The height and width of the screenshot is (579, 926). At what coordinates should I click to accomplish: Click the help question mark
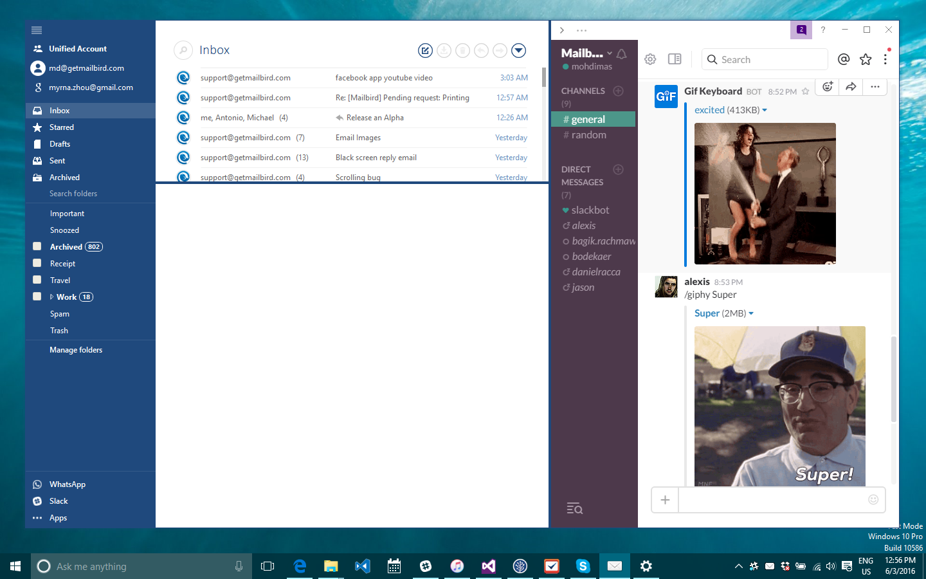[x=822, y=30]
